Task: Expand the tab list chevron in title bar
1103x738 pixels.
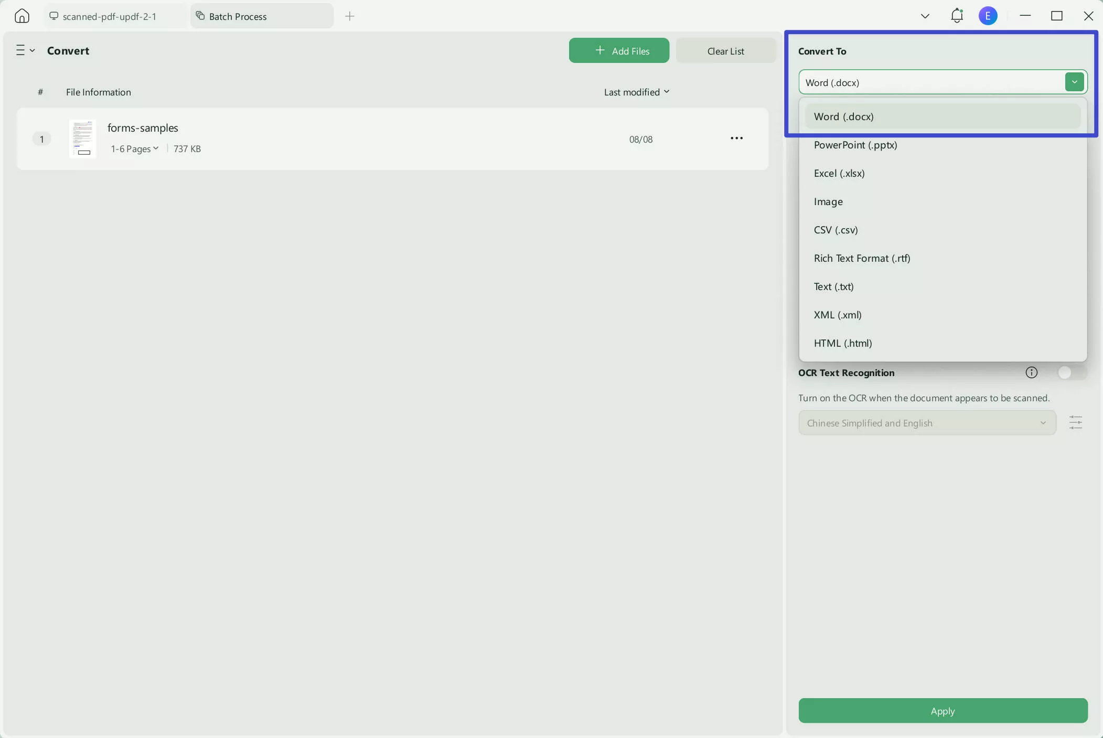Action: pos(925,16)
